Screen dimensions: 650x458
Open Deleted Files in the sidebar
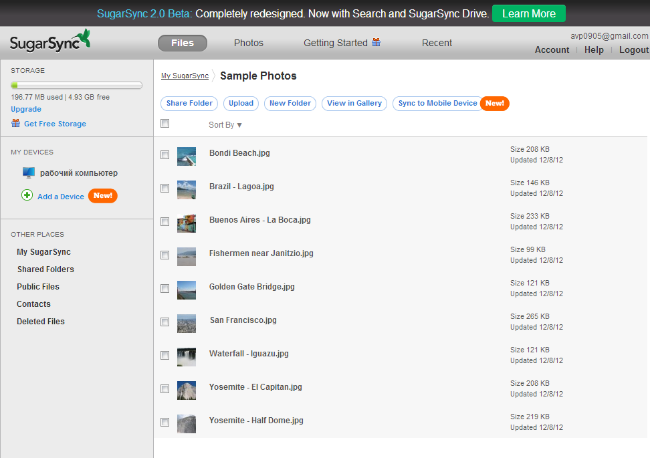point(41,322)
